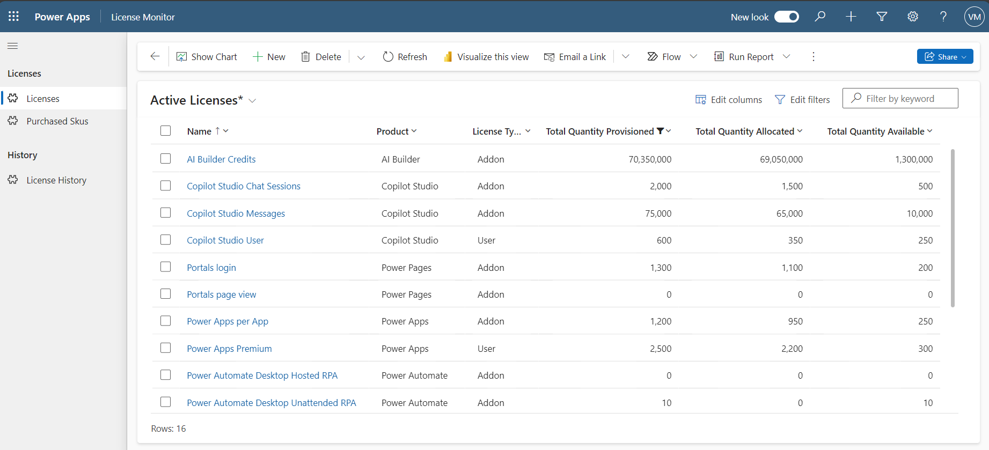
Task: Click the plus quick create icon
Action: (851, 17)
